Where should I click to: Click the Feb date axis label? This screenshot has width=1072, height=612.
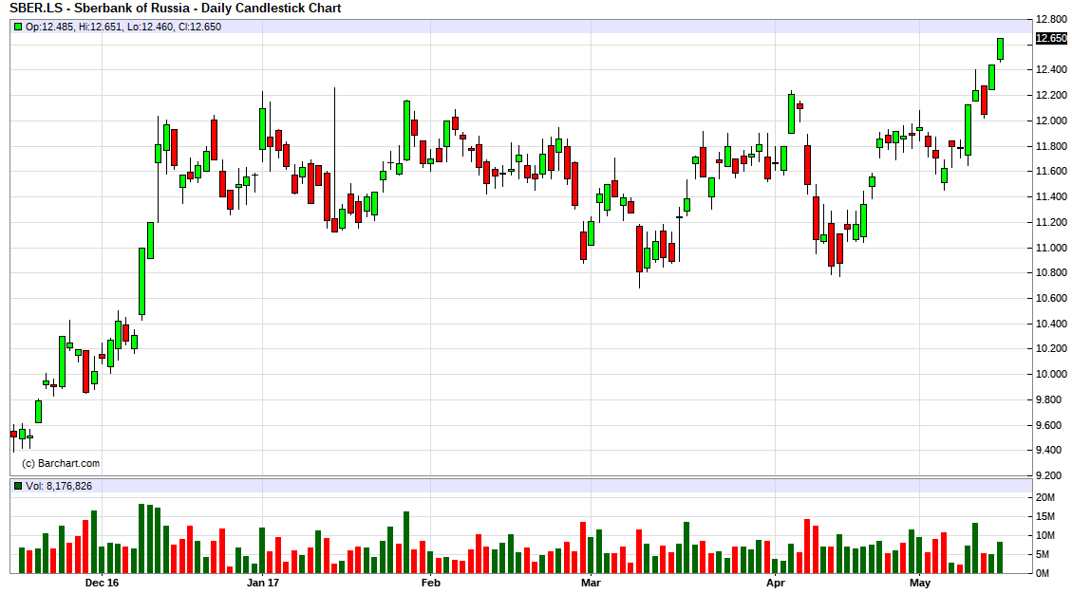click(x=431, y=583)
